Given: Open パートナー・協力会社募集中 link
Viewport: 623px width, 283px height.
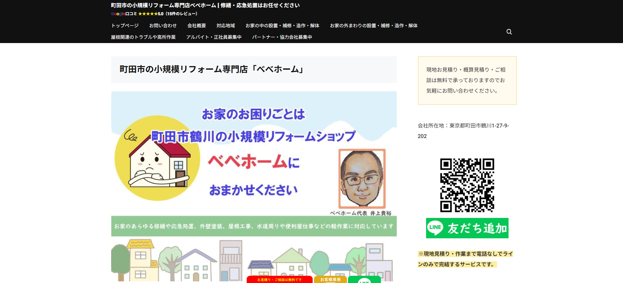Looking at the screenshot, I should click(282, 37).
